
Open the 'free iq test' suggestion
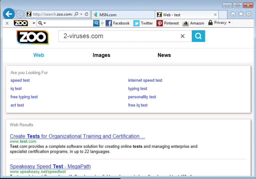(x=138, y=105)
